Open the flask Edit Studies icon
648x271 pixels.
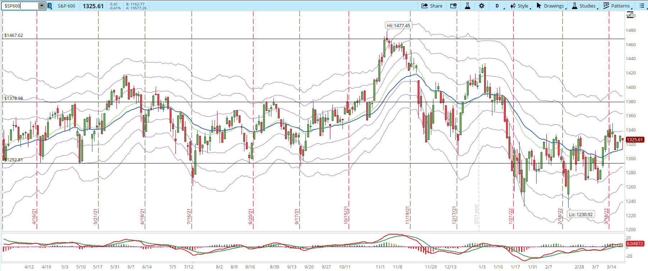[x=468, y=6]
